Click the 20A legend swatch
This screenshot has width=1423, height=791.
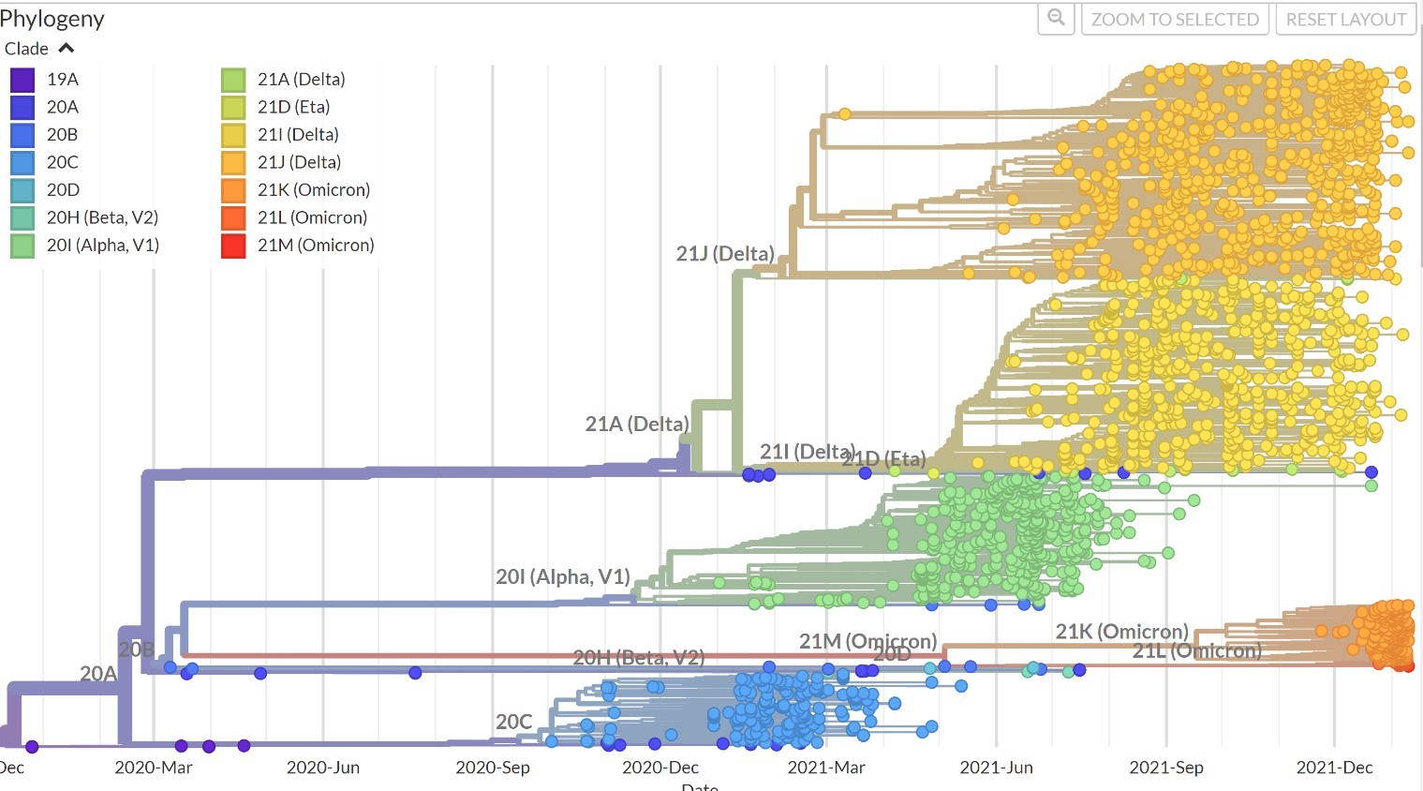(x=22, y=107)
